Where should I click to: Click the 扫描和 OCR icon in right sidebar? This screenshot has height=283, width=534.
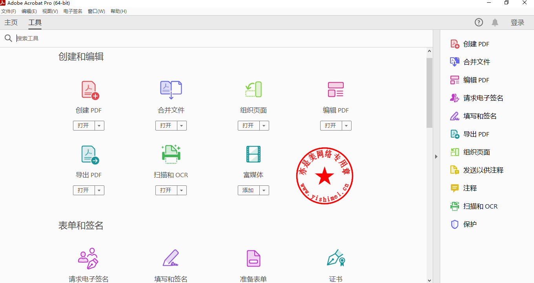455,206
